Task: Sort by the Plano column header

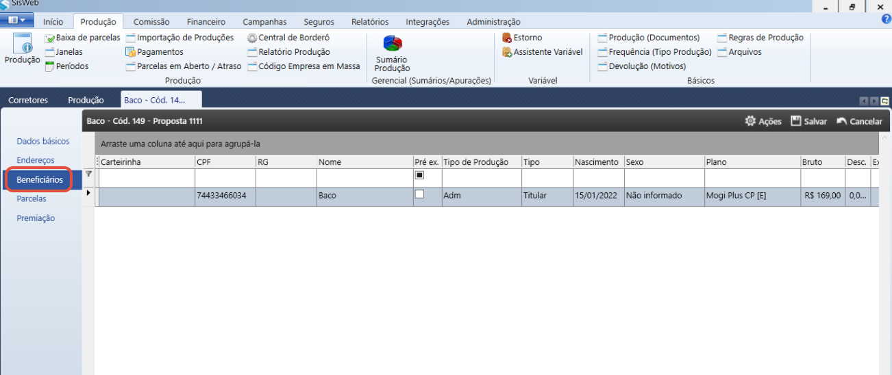Action: 752,162
